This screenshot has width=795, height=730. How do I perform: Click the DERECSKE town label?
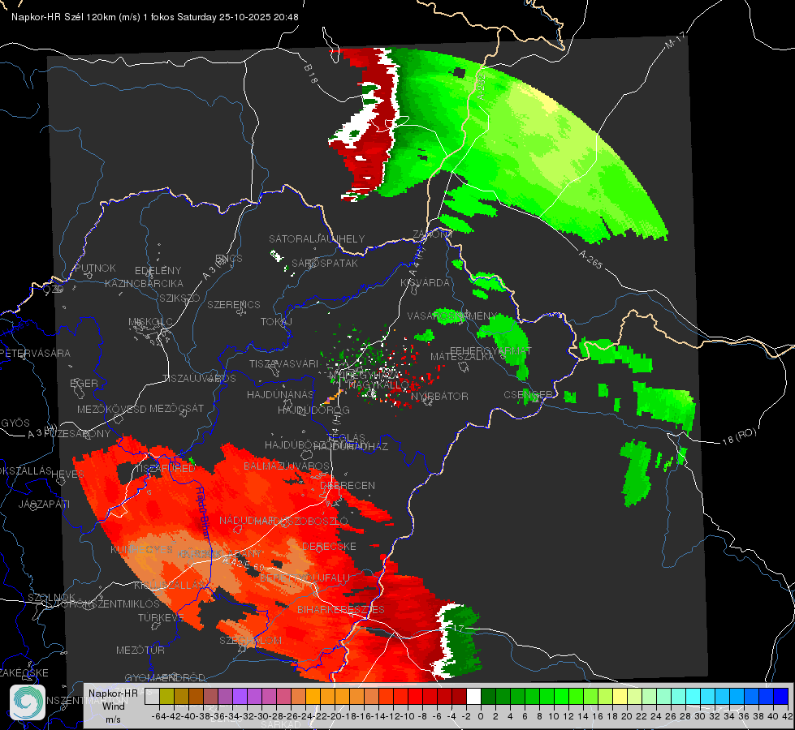click(x=329, y=547)
